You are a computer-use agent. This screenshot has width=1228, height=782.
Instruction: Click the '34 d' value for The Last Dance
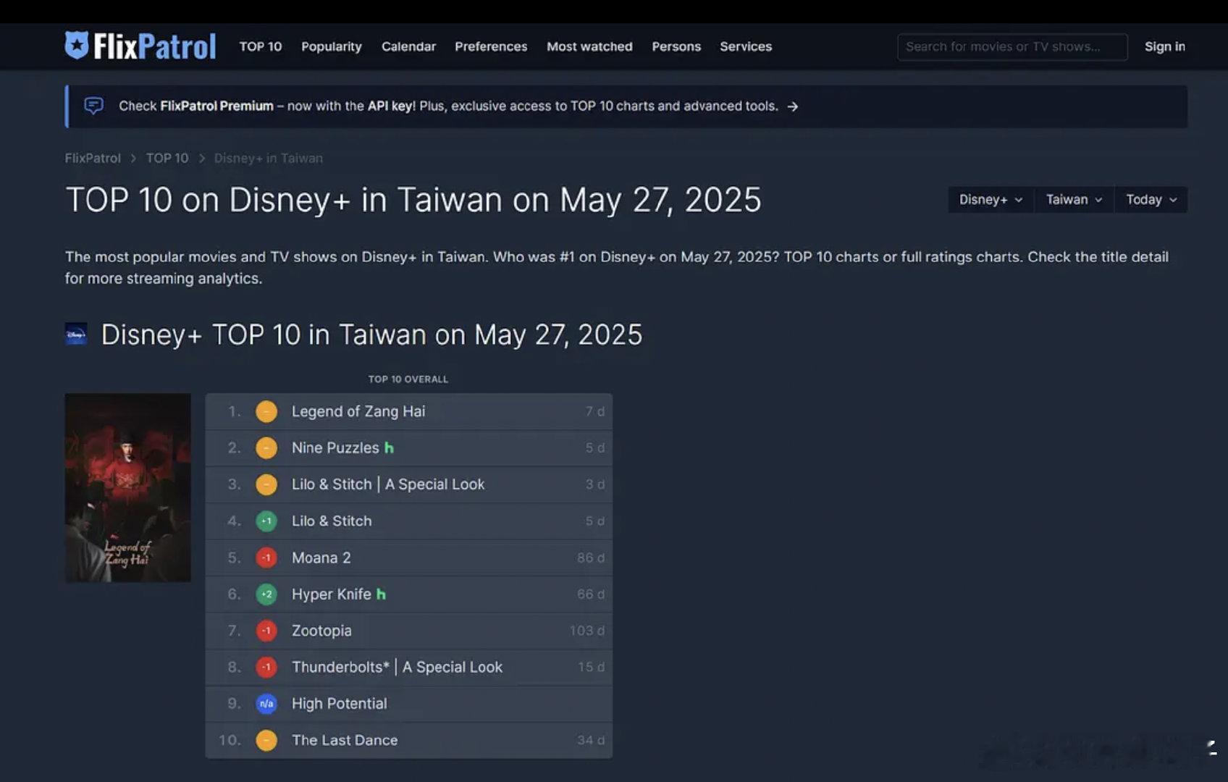pyautogui.click(x=591, y=740)
